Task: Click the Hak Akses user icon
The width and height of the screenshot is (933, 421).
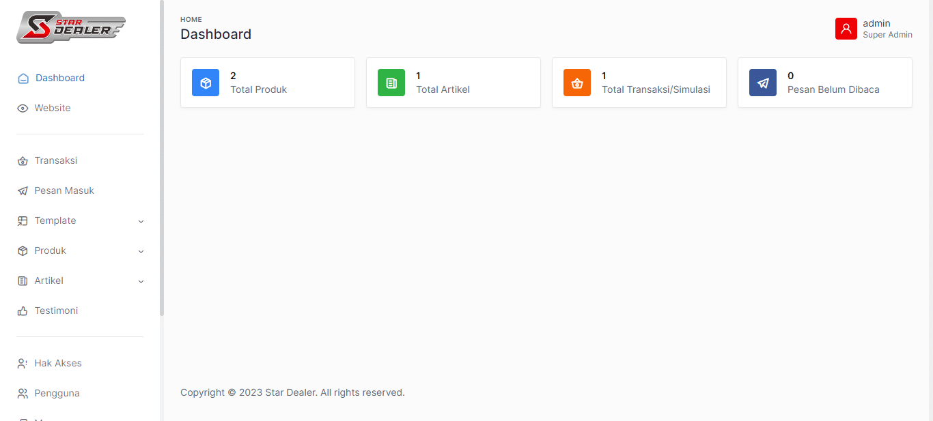Action: (23, 364)
